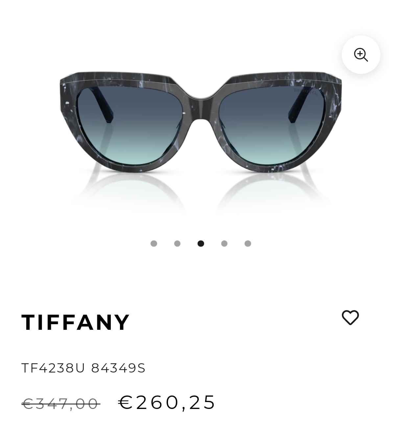
Task: Click the Tiffany & Co. lens engraving
Action: (x=306, y=91)
